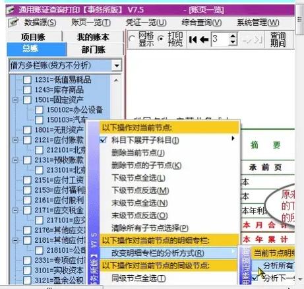Click the 本年累计 table row label
Image resolution: width=304 pixels, height=289 pixels.
coord(266,239)
